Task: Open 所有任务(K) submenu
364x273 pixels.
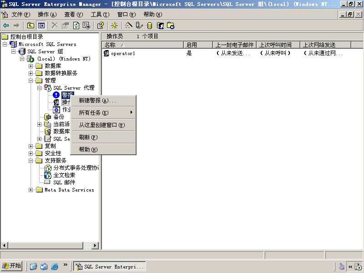Action: pos(103,113)
